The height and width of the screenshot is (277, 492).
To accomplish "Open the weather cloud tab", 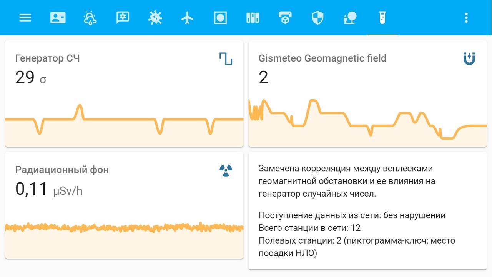I will pyautogui.click(x=90, y=18).
